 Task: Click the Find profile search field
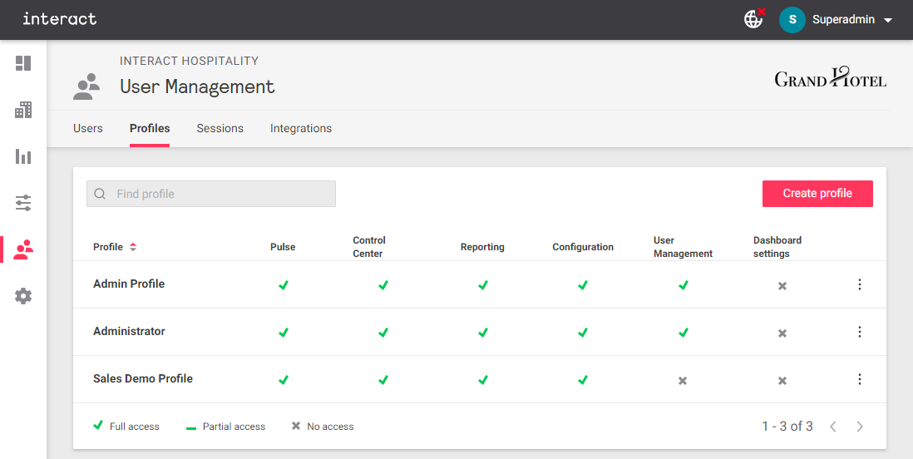pyautogui.click(x=211, y=194)
